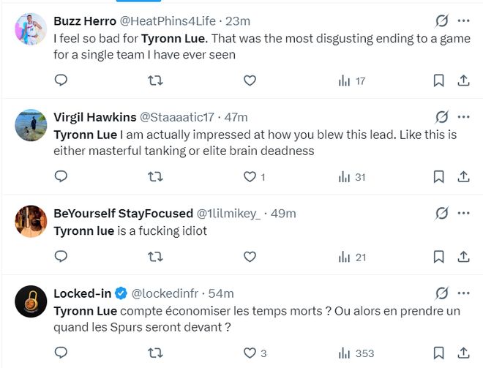Repost Virgil Hawkins' tweet

click(x=155, y=176)
